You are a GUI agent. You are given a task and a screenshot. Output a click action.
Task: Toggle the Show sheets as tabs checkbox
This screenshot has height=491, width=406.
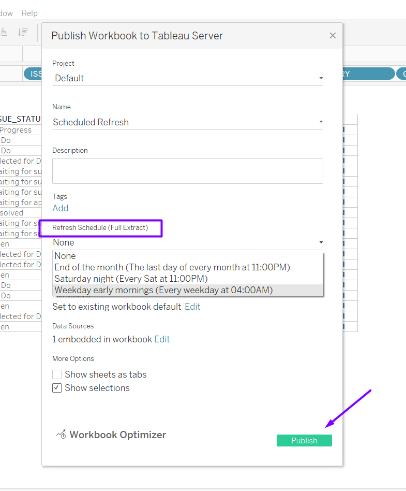coord(57,374)
